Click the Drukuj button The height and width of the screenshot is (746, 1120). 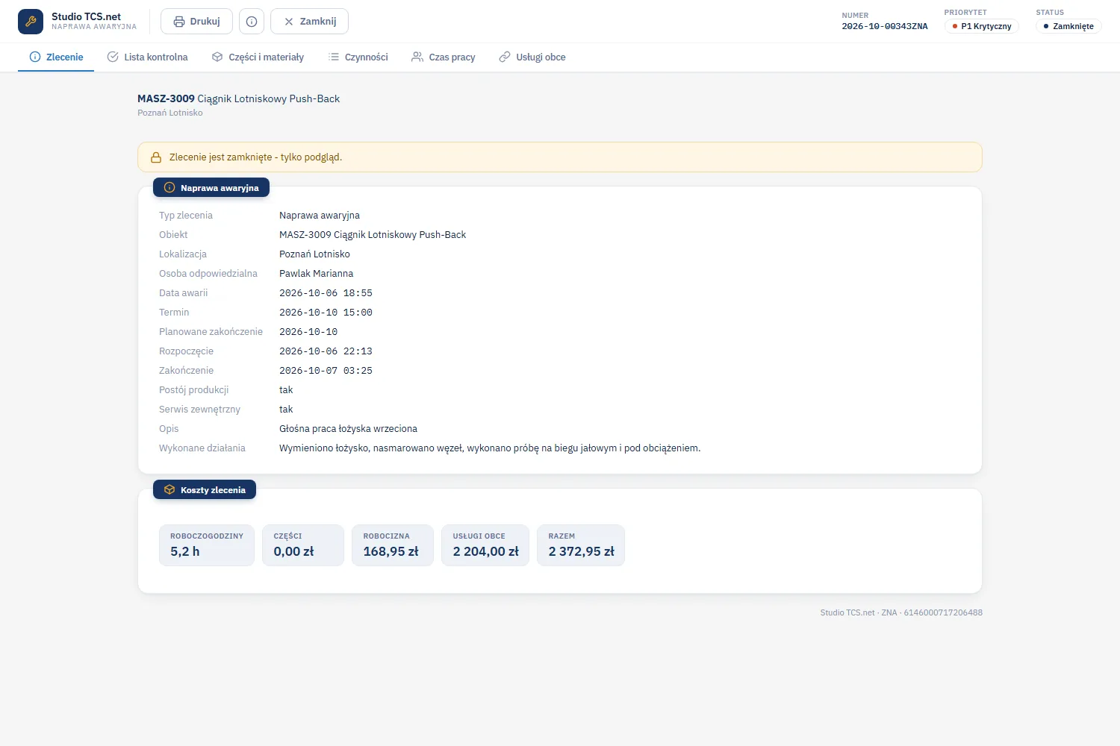coord(196,22)
